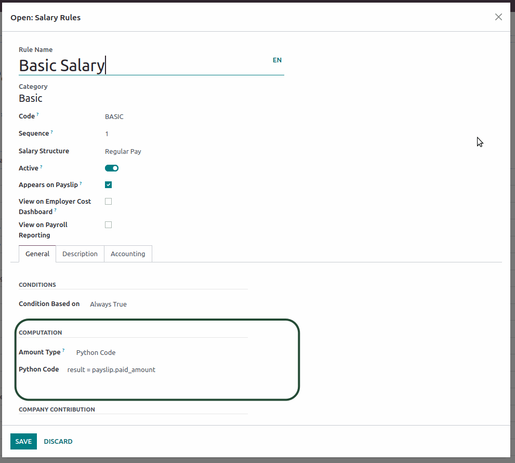Click the EN translation button

point(277,60)
